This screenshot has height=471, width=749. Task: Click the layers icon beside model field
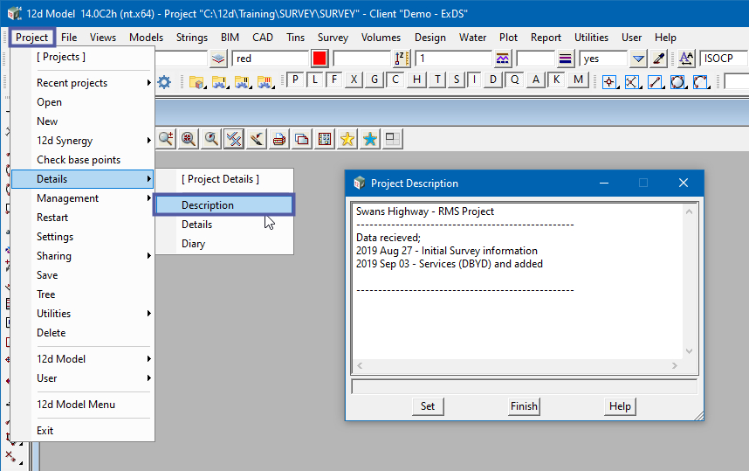point(217,59)
